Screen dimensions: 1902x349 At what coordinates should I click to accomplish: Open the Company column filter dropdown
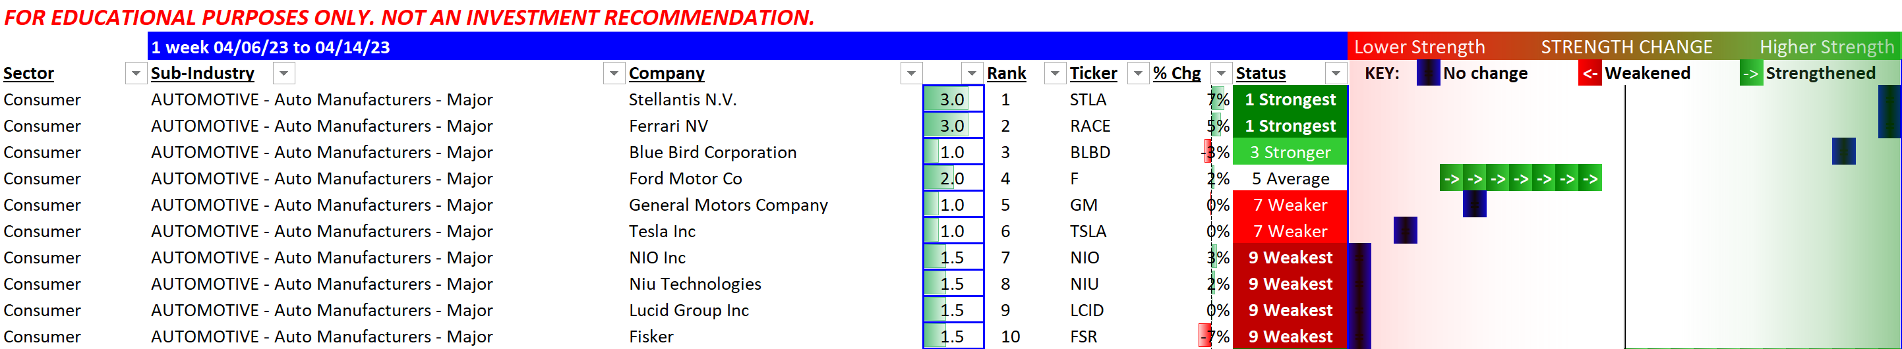(x=911, y=73)
